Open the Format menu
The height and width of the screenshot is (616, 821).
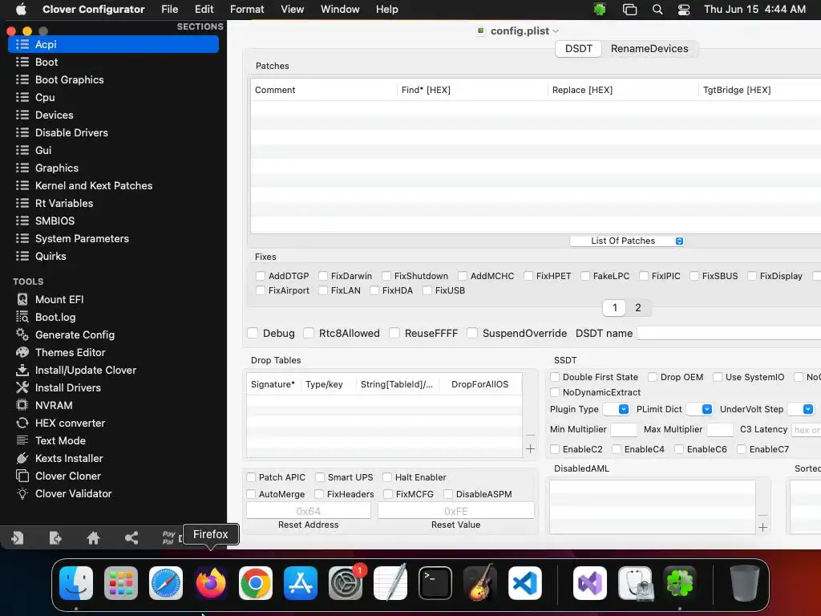[247, 9]
